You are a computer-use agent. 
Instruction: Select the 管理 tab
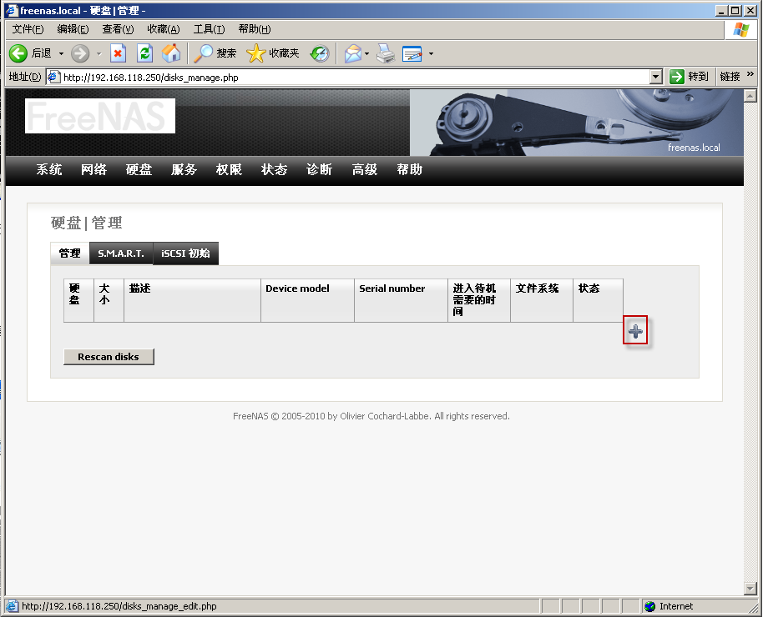(70, 253)
